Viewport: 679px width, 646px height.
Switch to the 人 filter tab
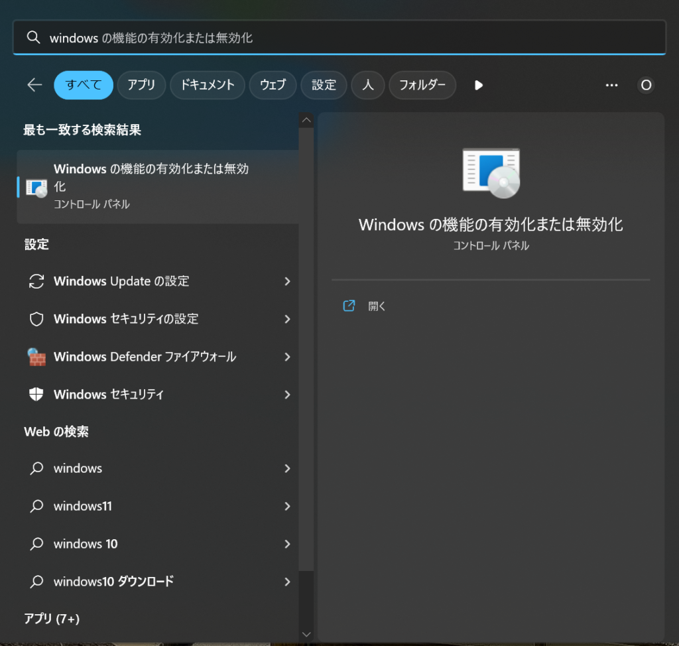[x=367, y=85]
